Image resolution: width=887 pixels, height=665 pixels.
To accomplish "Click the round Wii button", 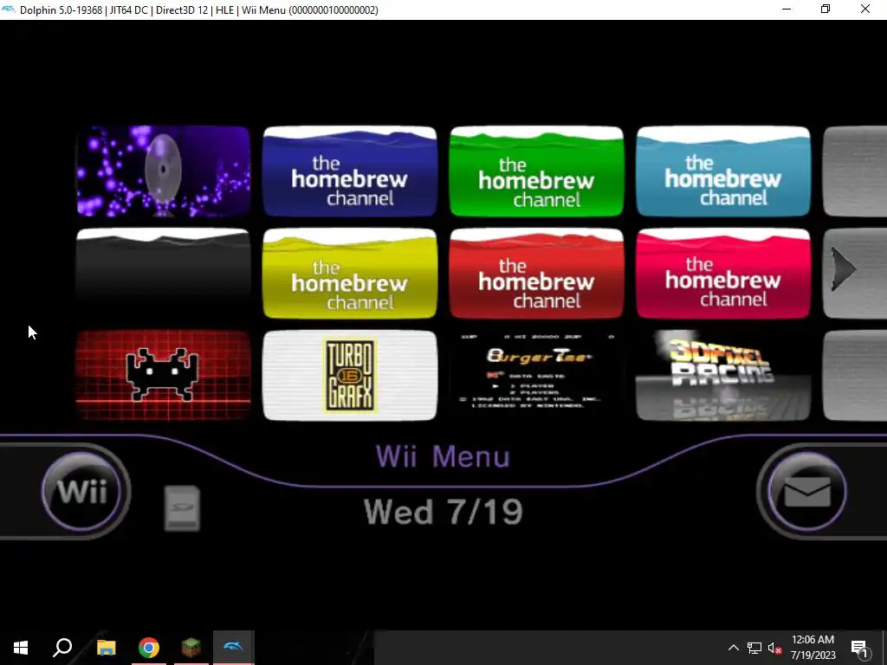I will (82, 491).
